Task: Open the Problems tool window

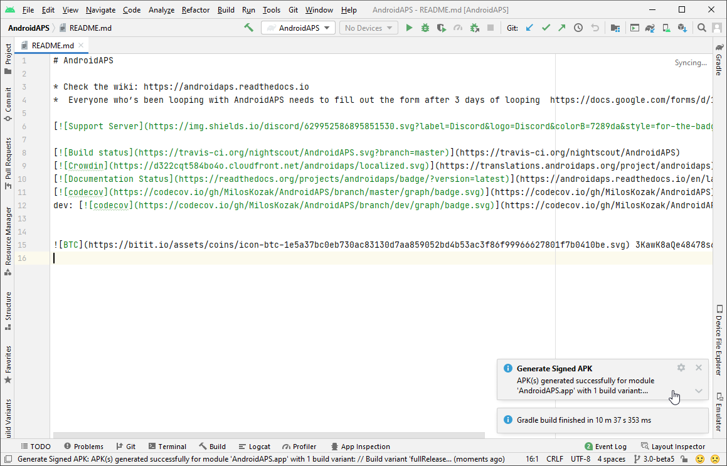Action: (84, 447)
